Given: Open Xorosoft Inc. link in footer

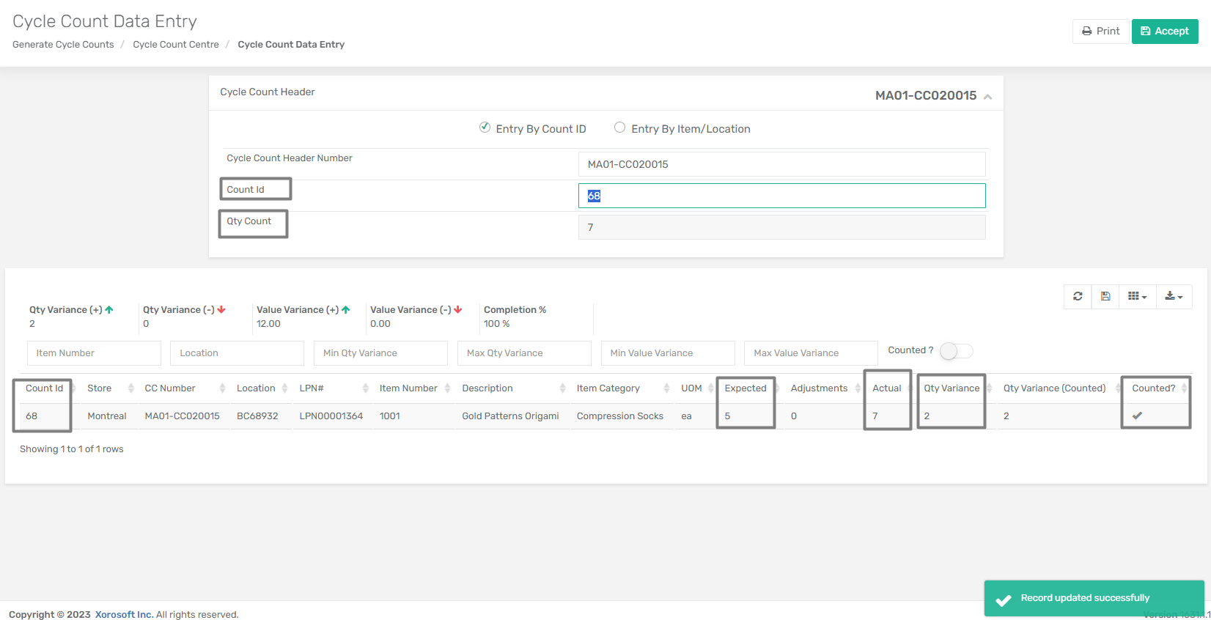Looking at the screenshot, I should (x=124, y=614).
